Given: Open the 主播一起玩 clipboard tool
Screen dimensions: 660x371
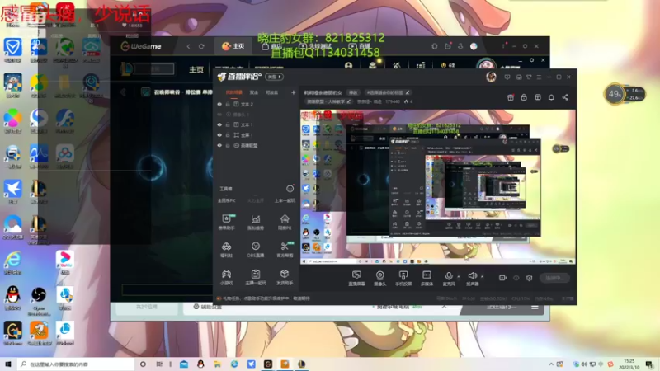Looking at the screenshot, I should click(256, 277).
